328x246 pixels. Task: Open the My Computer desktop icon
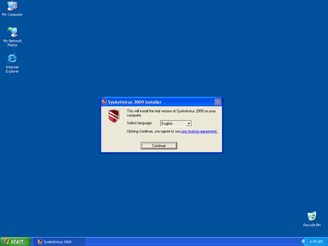[12, 6]
